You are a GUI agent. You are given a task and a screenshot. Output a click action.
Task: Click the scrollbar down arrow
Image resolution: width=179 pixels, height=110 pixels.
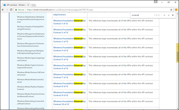[x=178, y=109]
